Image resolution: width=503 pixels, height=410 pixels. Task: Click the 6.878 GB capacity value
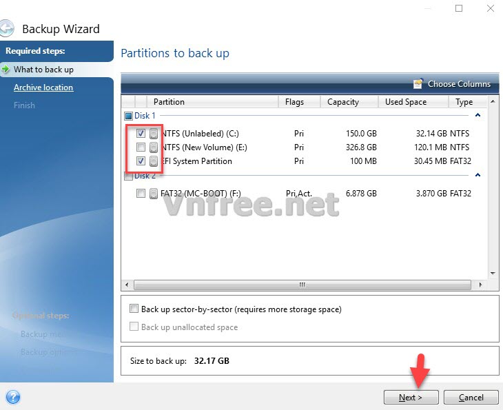click(361, 194)
